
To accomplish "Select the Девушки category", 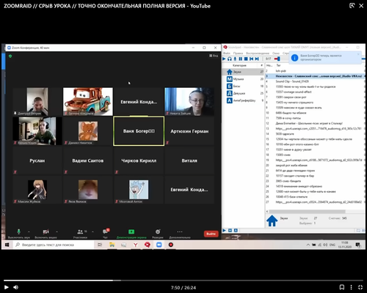I will pos(244,93).
